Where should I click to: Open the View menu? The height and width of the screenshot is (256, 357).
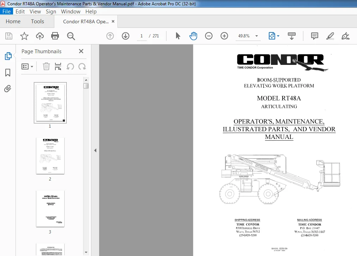(35, 11)
